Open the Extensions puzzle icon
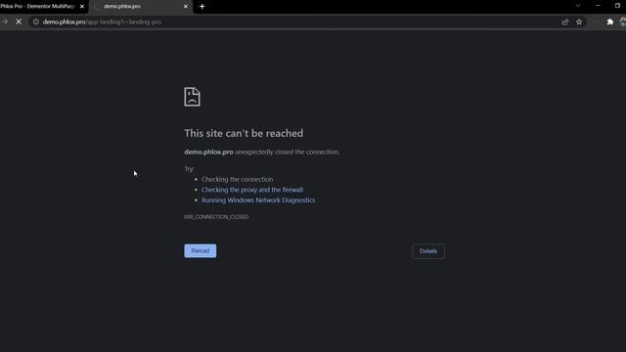The height and width of the screenshot is (352, 626). click(x=610, y=22)
